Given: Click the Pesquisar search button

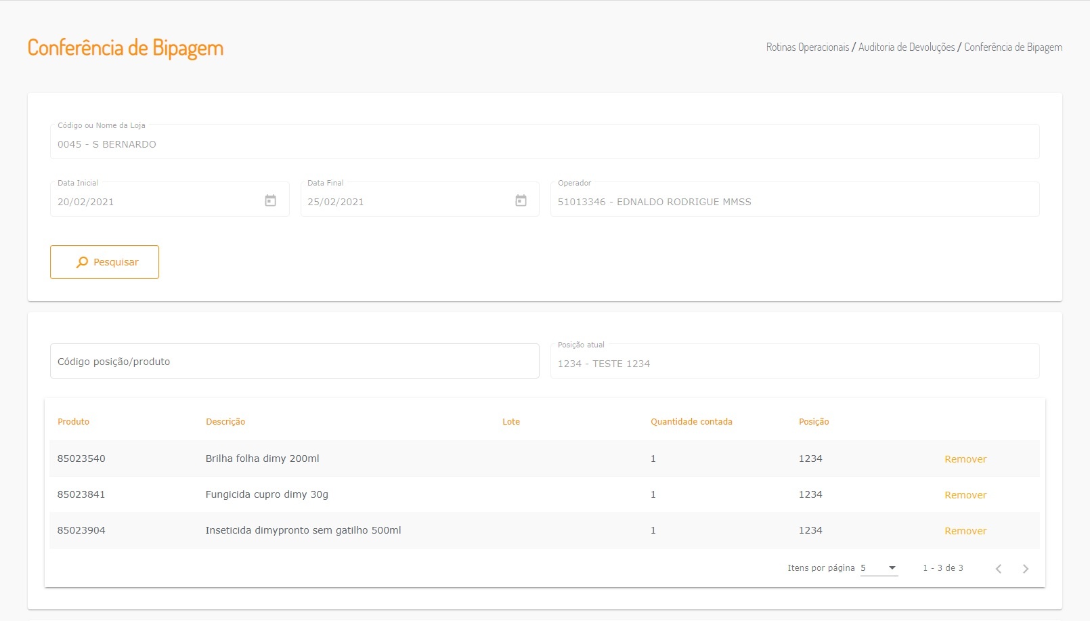Looking at the screenshot, I should (104, 262).
